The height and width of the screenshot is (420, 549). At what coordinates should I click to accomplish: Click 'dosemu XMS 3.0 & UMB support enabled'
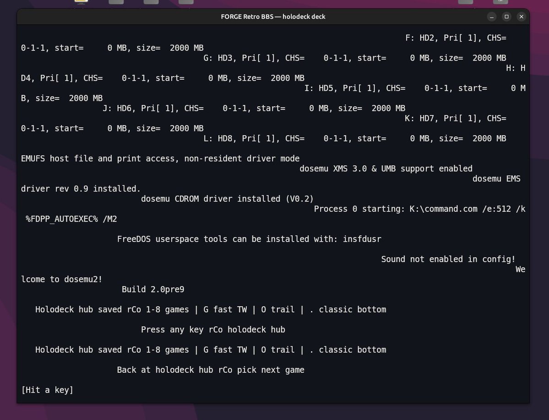(386, 169)
